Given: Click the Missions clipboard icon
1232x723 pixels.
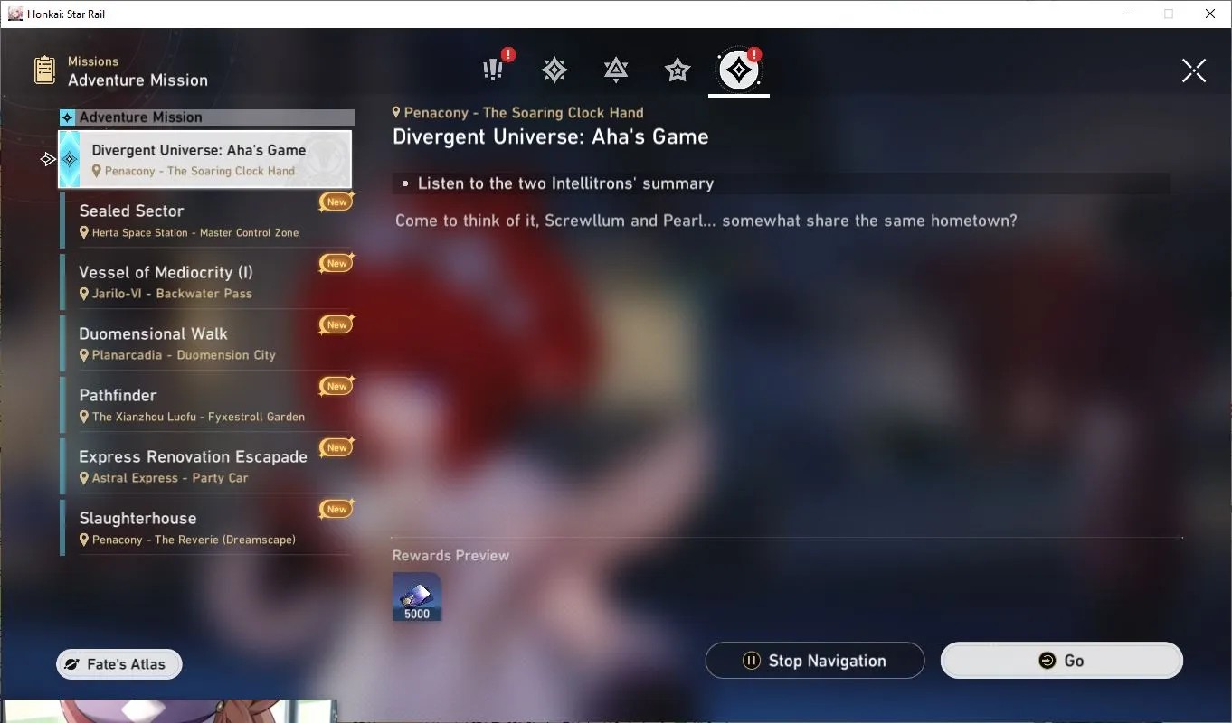Looking at the screenshot, I should [44, 70].
